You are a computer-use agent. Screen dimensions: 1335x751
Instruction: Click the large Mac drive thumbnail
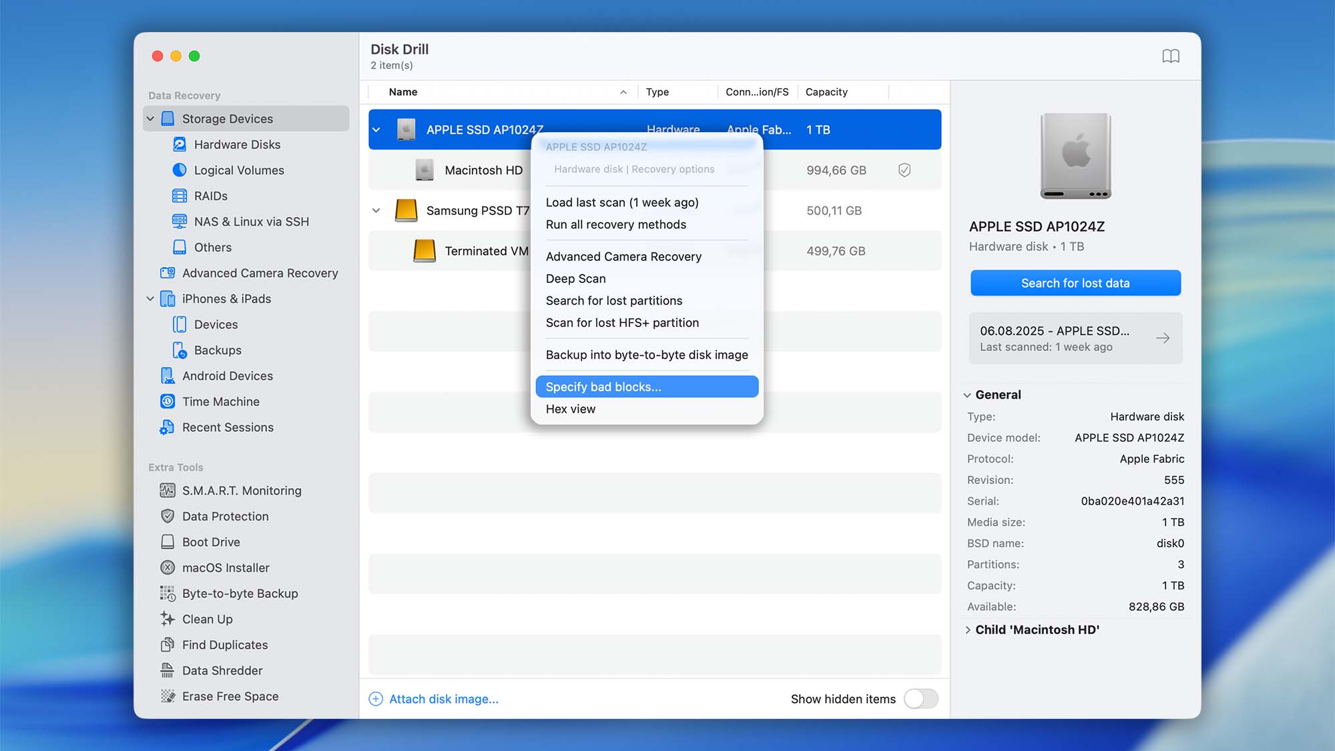[1075, 156]
